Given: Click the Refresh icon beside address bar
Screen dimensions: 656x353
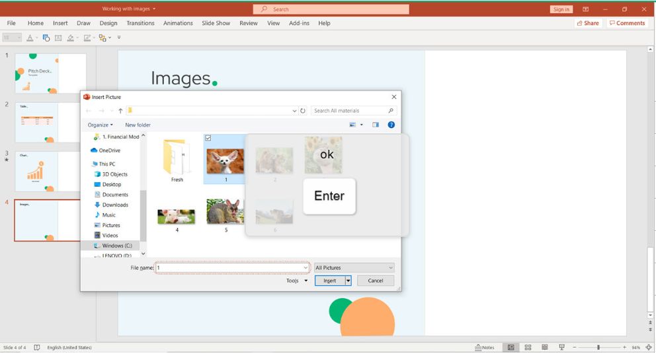Looking at the screenshot, I should coord(303,111).
